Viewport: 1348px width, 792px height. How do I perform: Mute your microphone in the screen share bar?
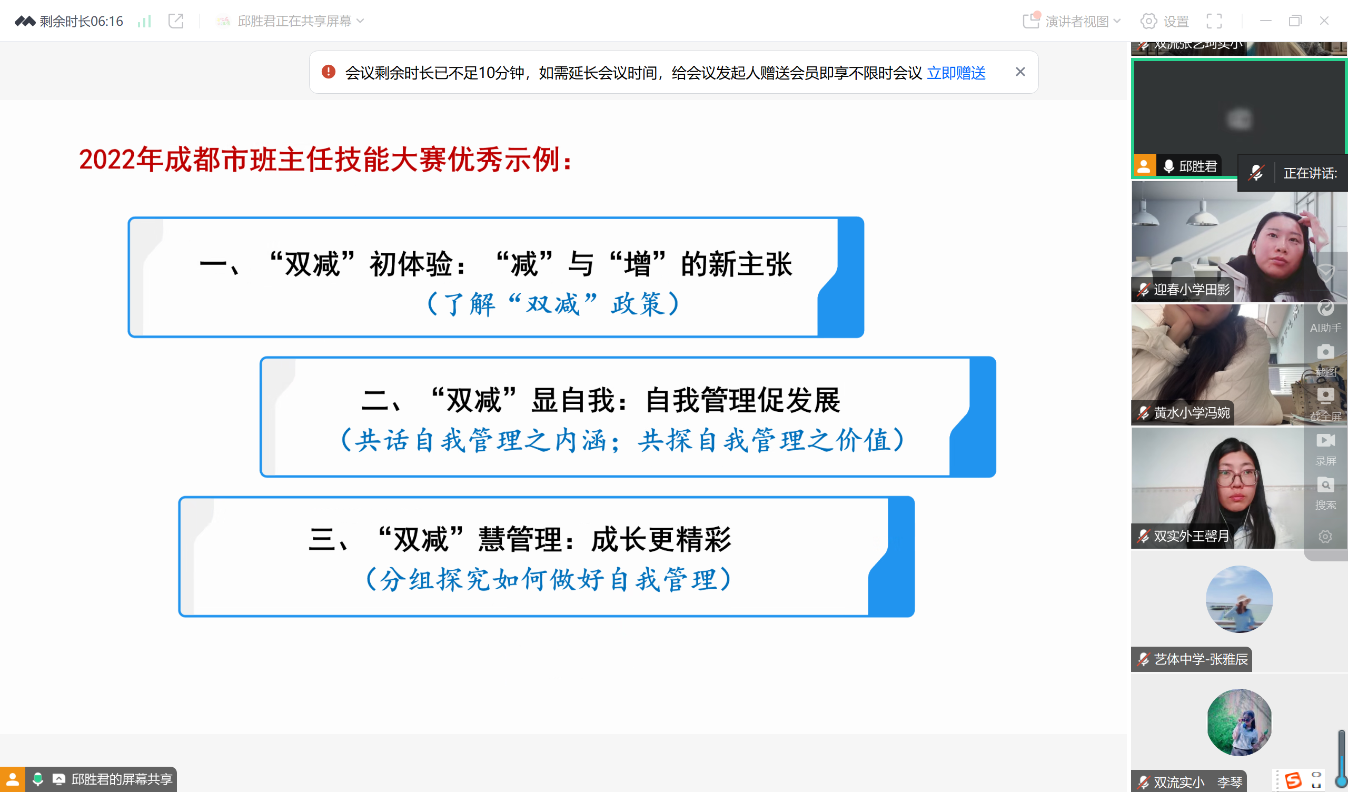click(x=37, y=779)
